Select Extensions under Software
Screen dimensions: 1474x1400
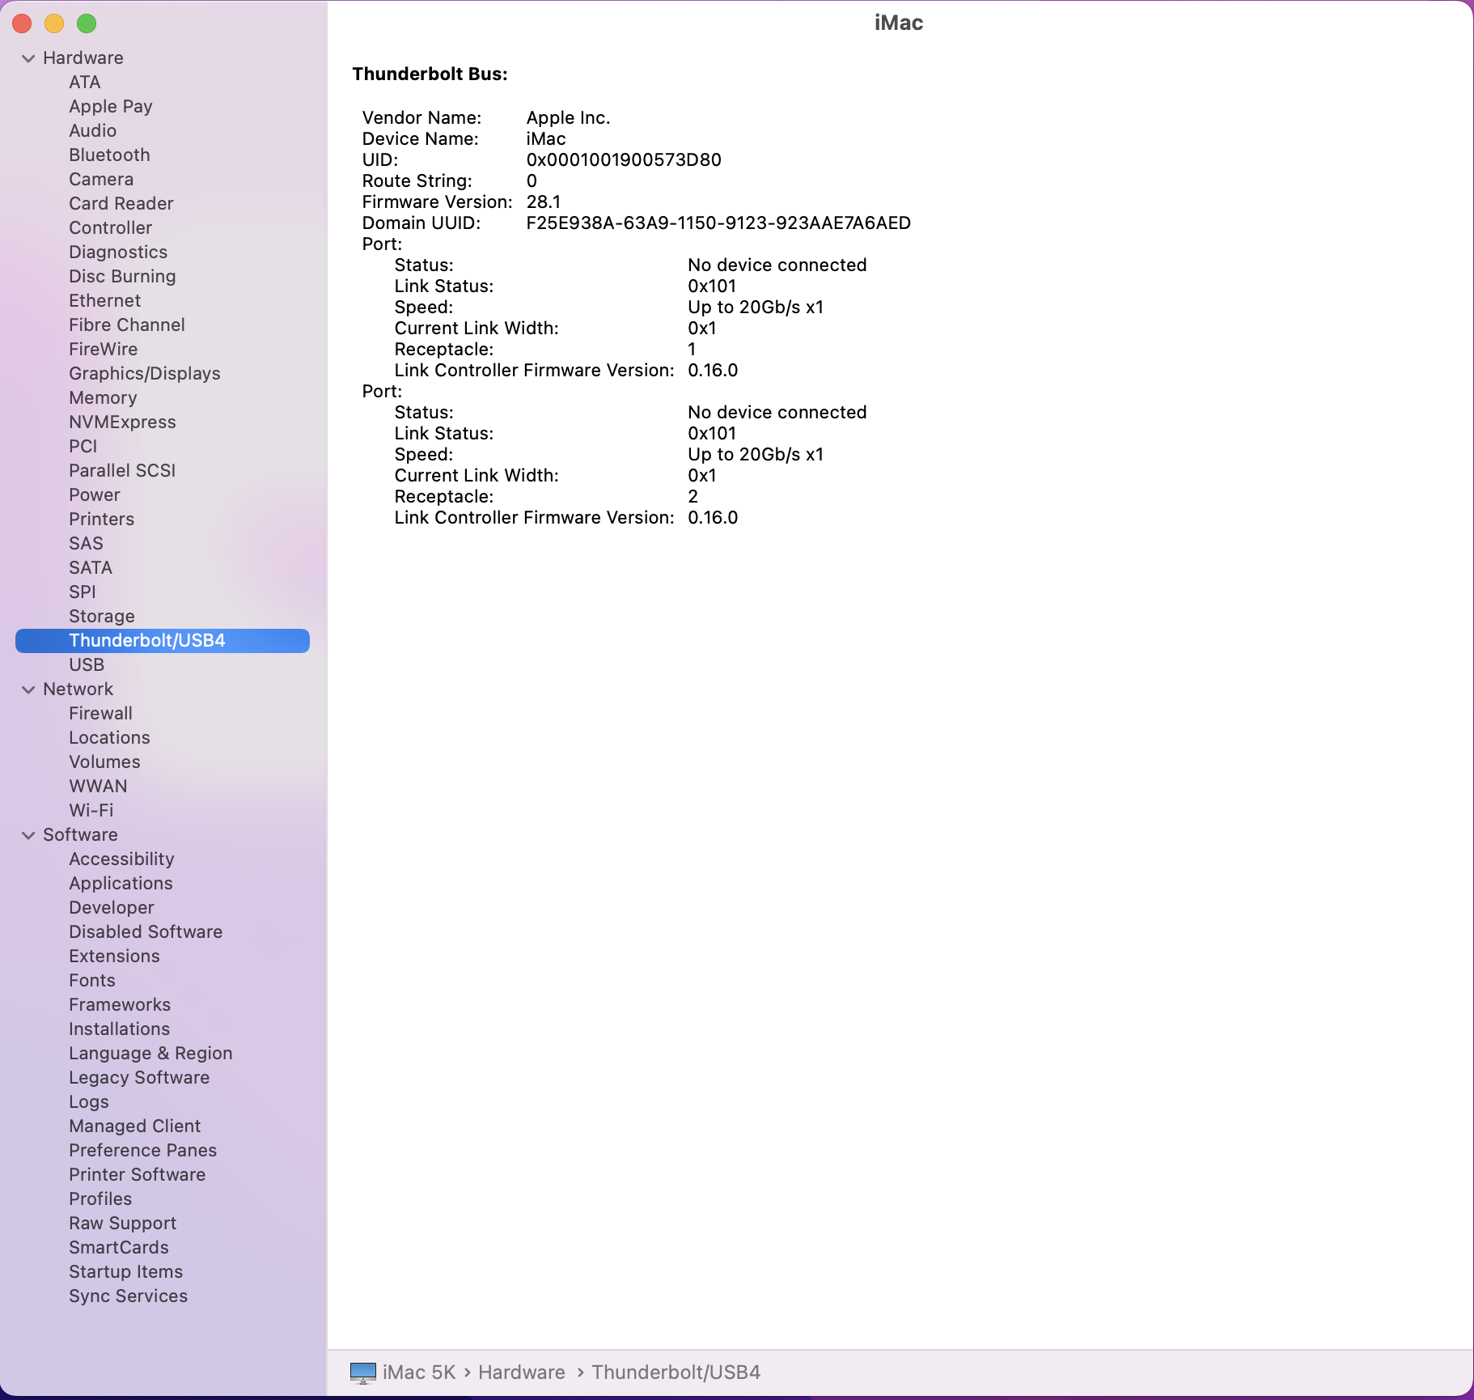[115, 957]
